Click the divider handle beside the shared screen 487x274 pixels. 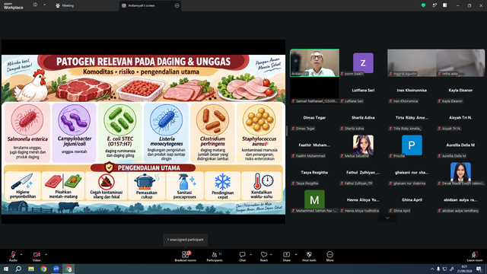point(287,131)
